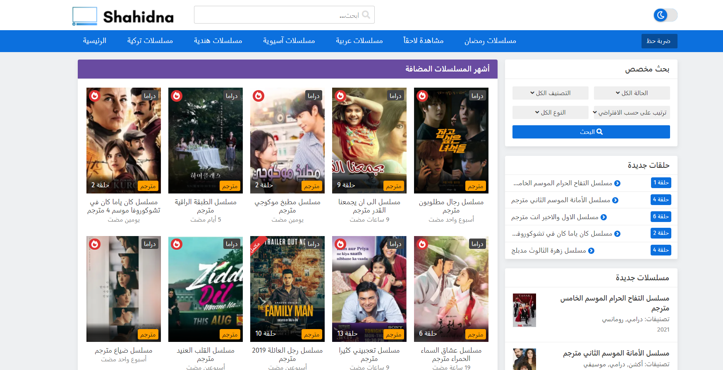Click الأمانة small thumbnail in مسلسلات جديدة

pos(524,359)
